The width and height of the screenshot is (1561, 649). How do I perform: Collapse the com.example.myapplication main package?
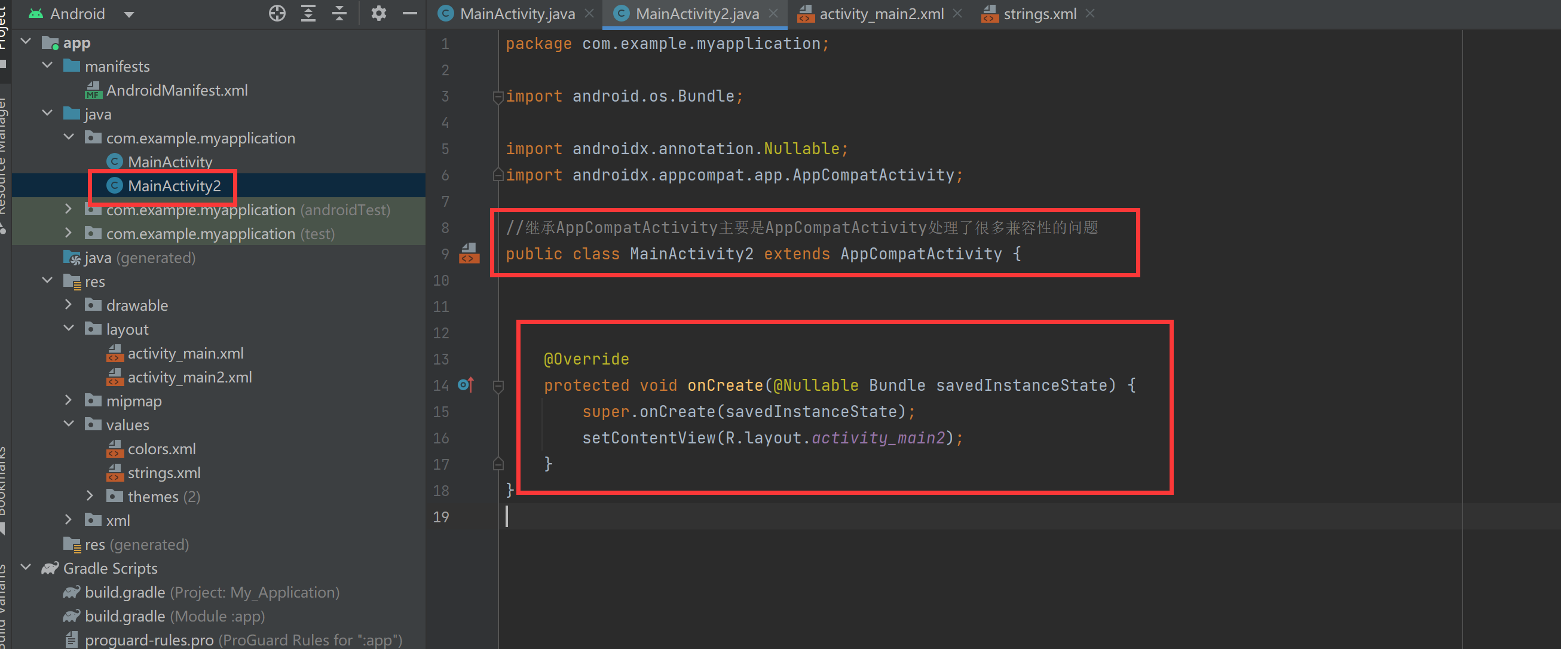[69, 137]
